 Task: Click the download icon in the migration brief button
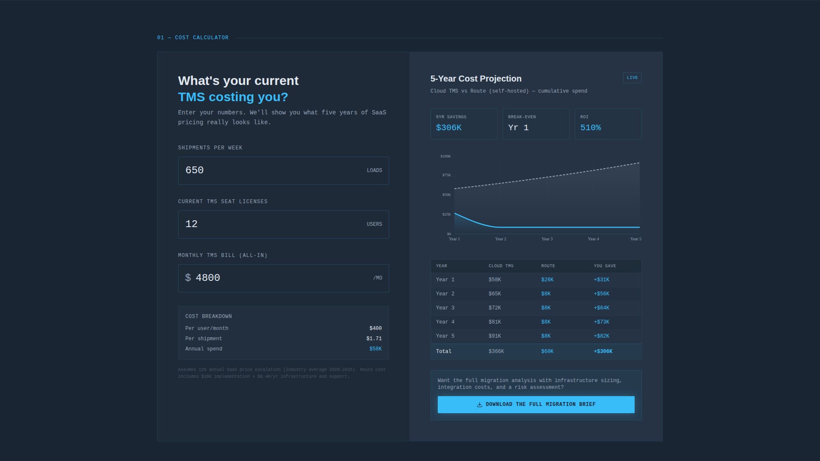click(x=480, y=405)
